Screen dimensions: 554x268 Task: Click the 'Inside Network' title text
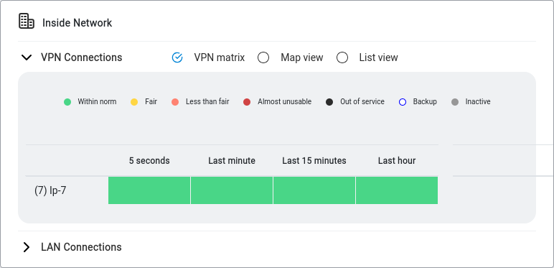(78, 22)
